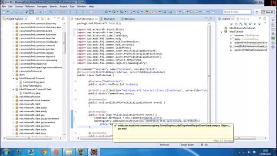Screen dimensions: 277x156
Task: Expand the cpw.mods.fml.common.event package
Action: [13, 31]
